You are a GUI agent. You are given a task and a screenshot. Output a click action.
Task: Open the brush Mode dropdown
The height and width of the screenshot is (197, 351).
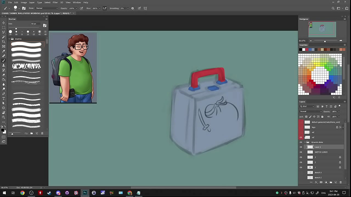point(47,8)
